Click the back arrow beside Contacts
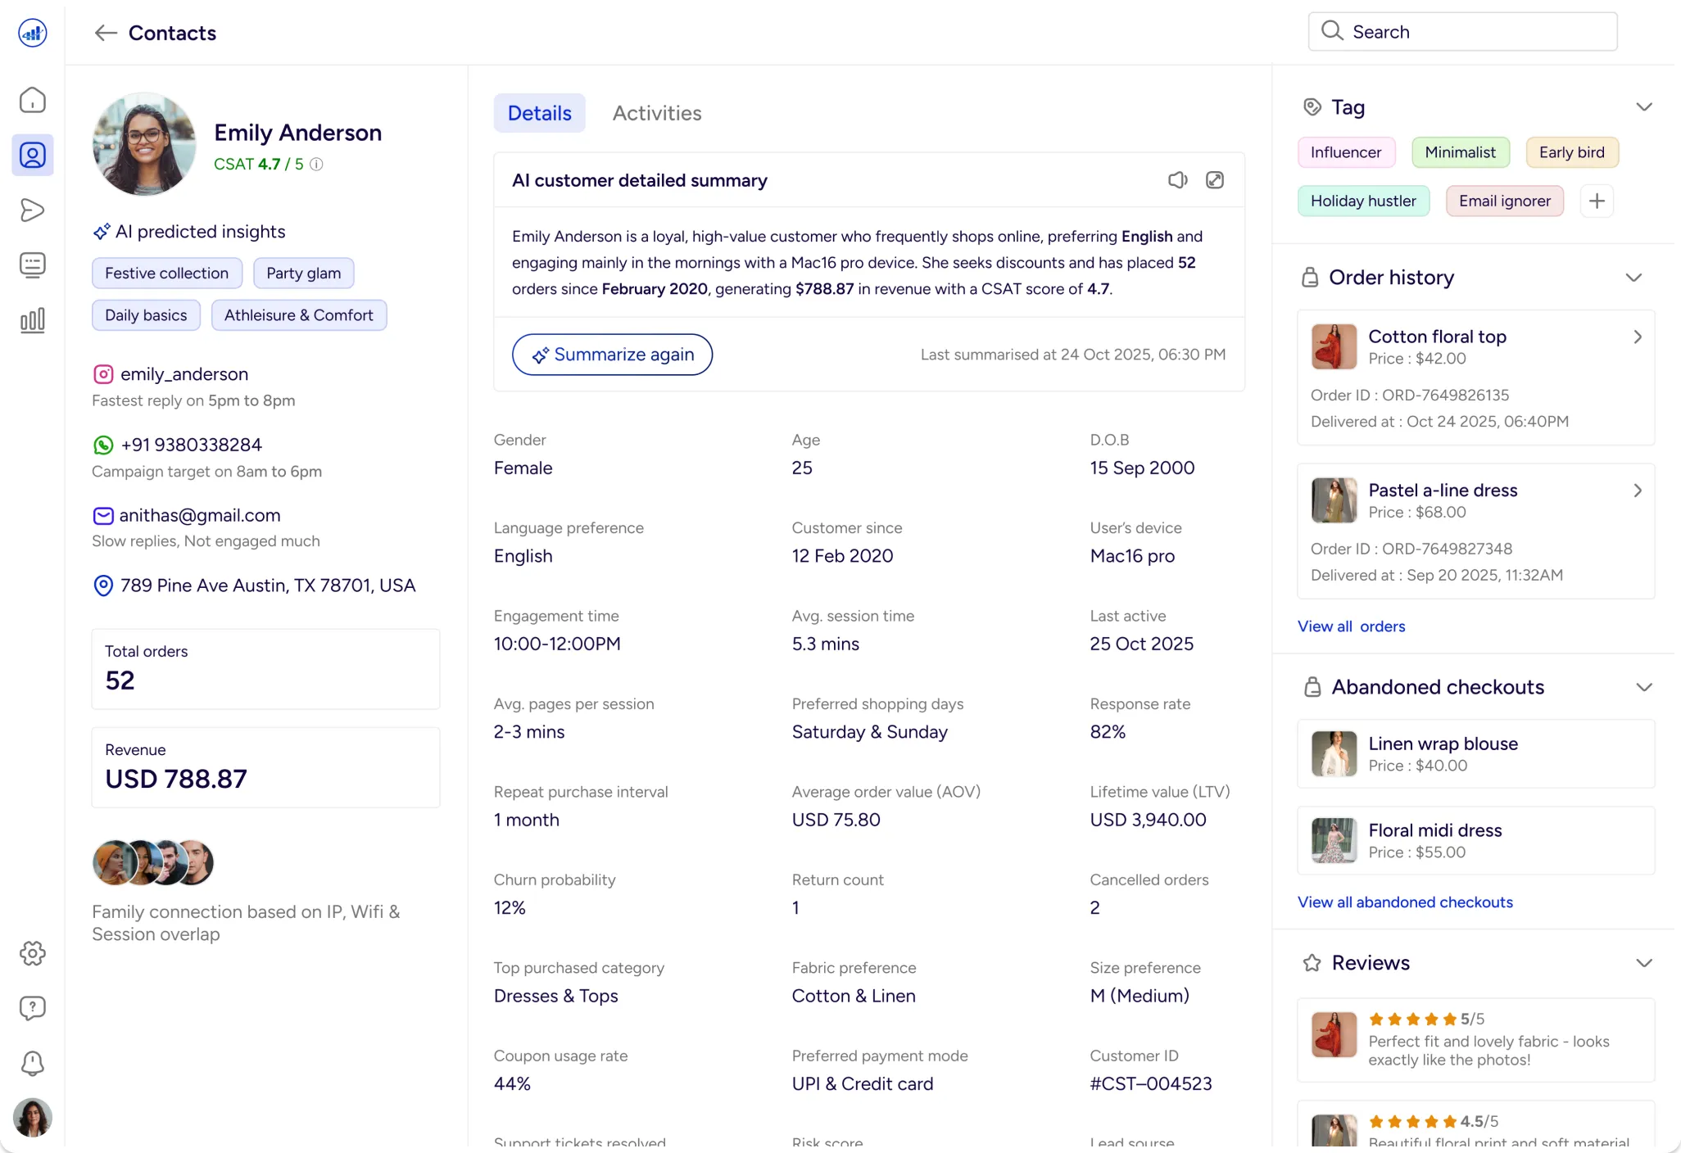Image resolution: width=1681 pixels, height=1153 pixels. (x=106, y=33)
